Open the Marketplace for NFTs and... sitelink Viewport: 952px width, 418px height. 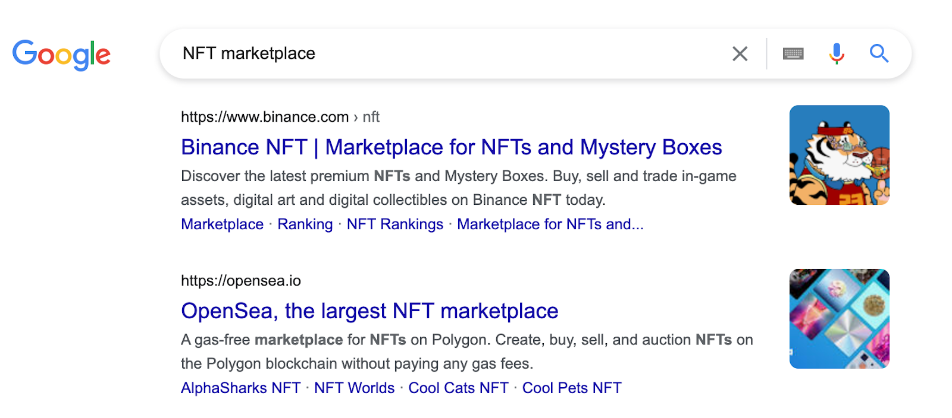point(550,224)
